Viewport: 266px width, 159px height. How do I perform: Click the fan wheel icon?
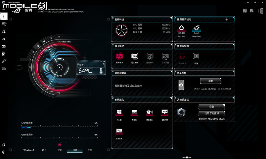[121, 30]
